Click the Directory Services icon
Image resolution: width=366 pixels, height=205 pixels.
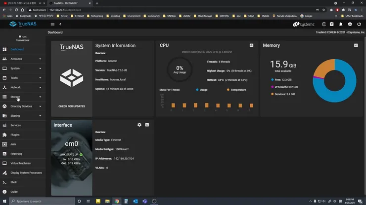click(4, 106)
